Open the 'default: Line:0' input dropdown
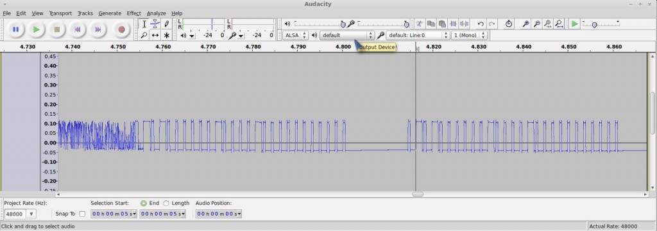The image size is (657, 231). pyautogui.click(x=418, y=35)
